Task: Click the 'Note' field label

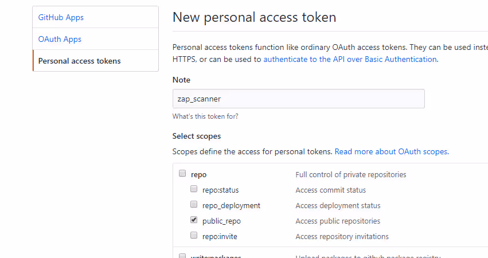Action: 181,80
